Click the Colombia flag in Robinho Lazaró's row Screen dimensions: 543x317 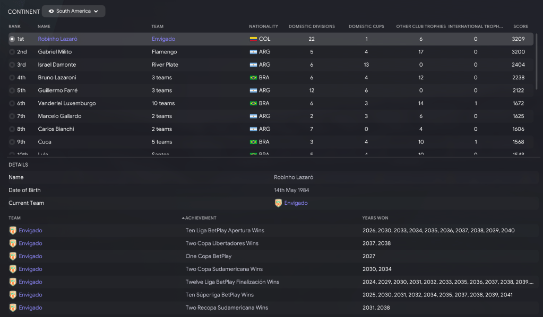[x=253, y=39]
